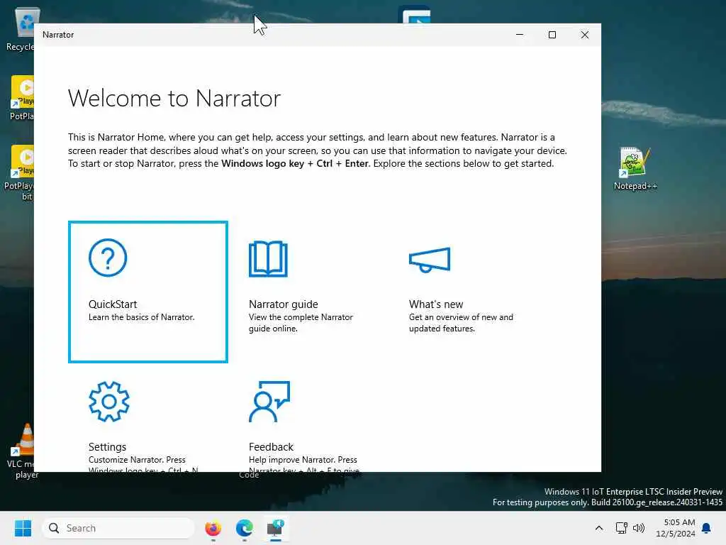Viewport: 726px width, 545px height.
Task: Click the Narrator window title text
Action: [x=58, y=35]
